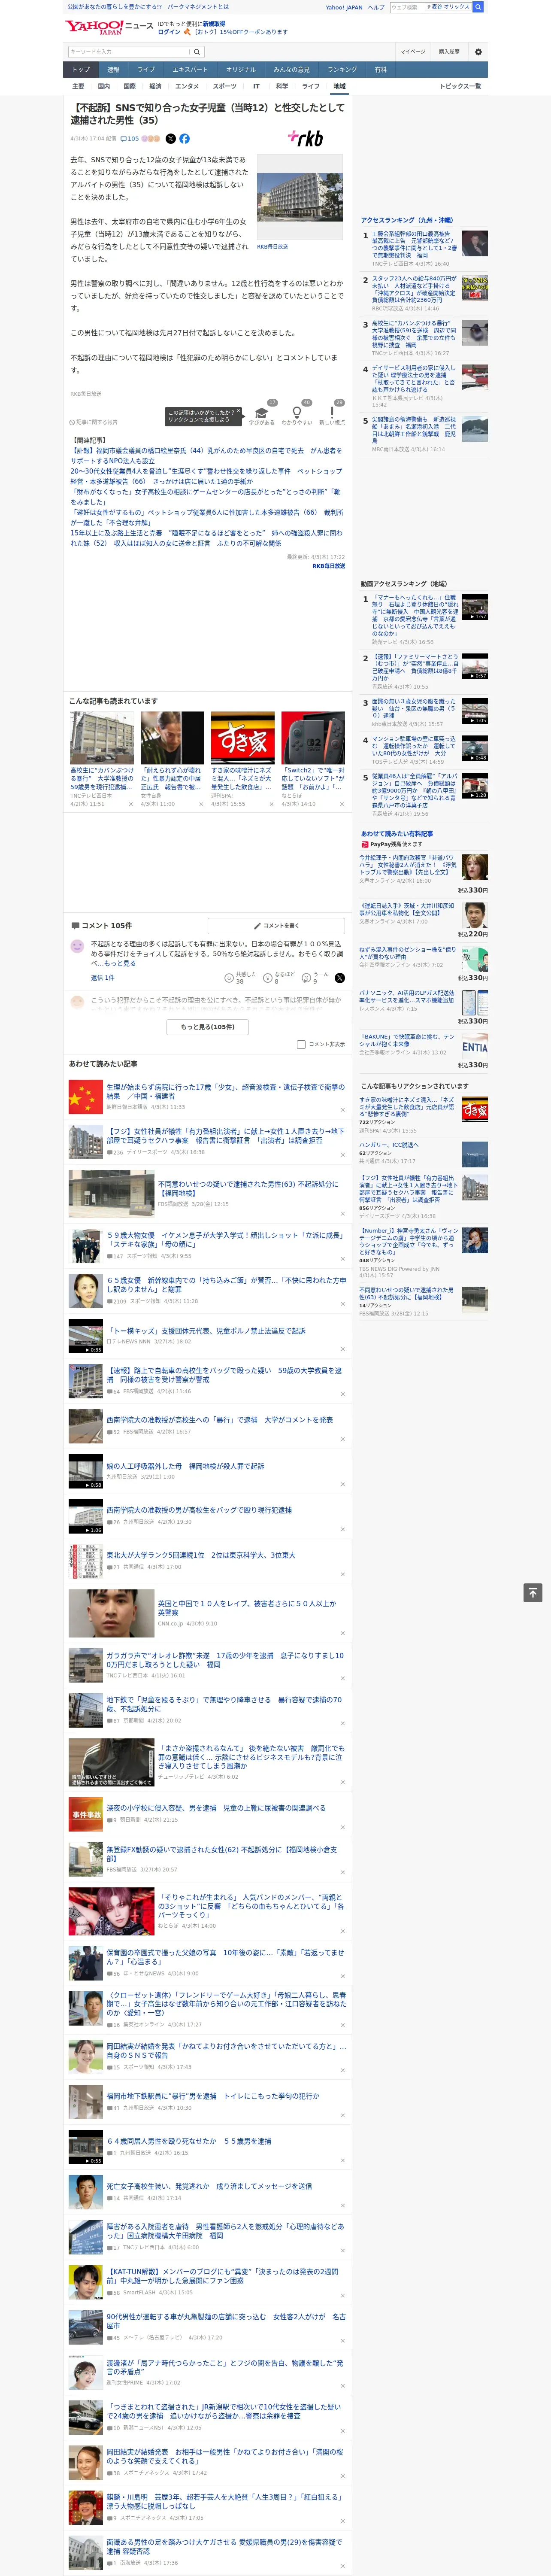
Task: Open 購入履歴
Action: (449, 52)
